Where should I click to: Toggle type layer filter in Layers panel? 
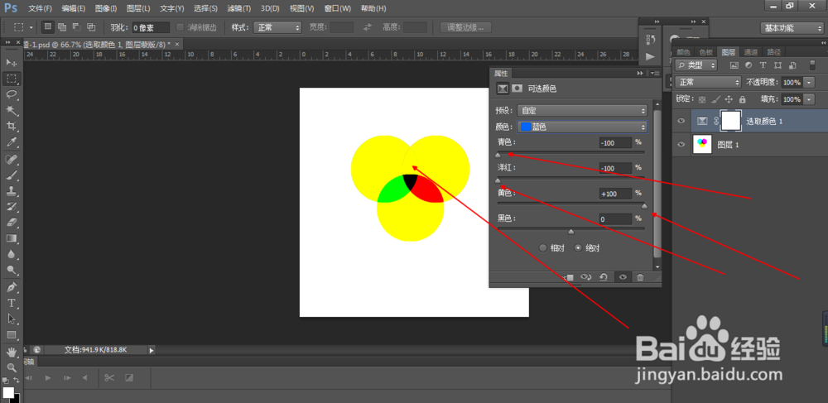[x=763, y=65]
